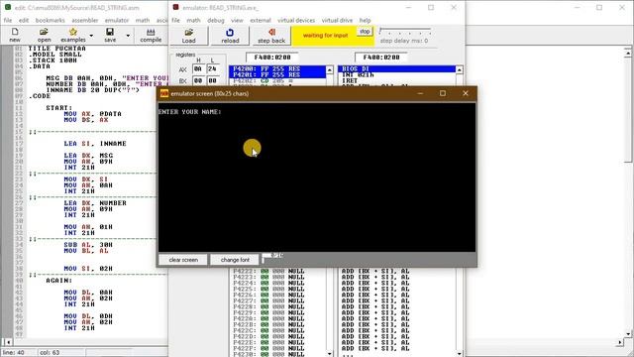The height and width of the screenshot is (357, 634).
Task: Click the right F400:0200 address field
Action: point(380,58)
